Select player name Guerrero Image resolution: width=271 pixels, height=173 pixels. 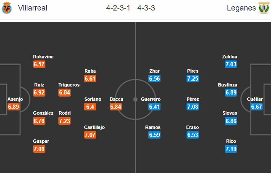(x=155, y=99)
